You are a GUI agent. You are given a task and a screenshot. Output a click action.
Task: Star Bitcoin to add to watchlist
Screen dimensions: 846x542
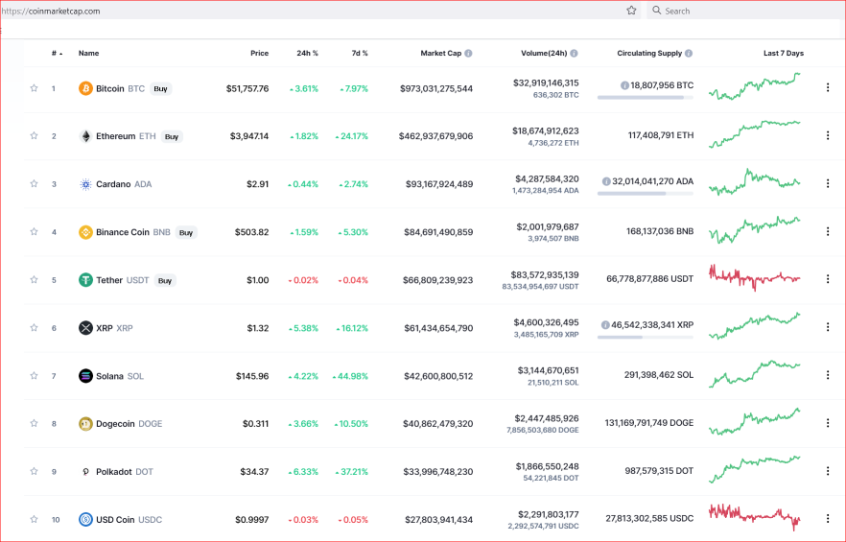point(34,88)
